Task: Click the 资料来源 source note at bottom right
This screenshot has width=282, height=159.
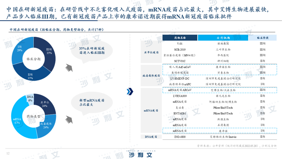Action: (237, 146)
